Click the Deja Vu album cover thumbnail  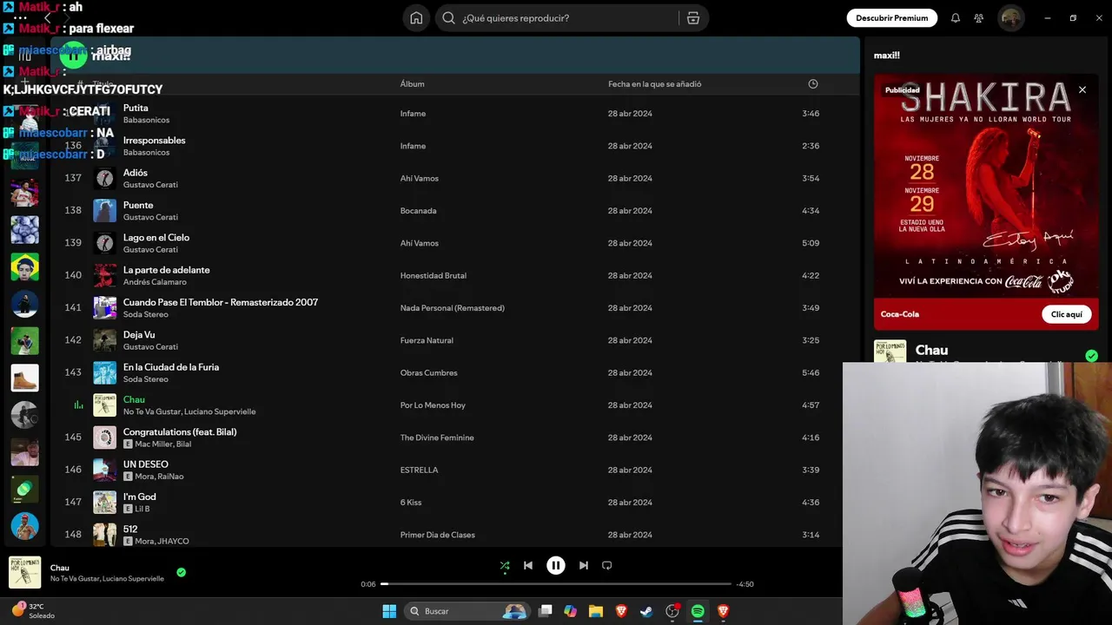click(x=104, y=340)
